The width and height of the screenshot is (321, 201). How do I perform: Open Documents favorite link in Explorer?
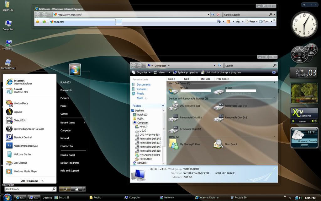pyautogui.click(x=141, y=84)
